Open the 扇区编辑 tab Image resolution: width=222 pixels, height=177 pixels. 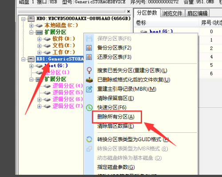(197, 13)
